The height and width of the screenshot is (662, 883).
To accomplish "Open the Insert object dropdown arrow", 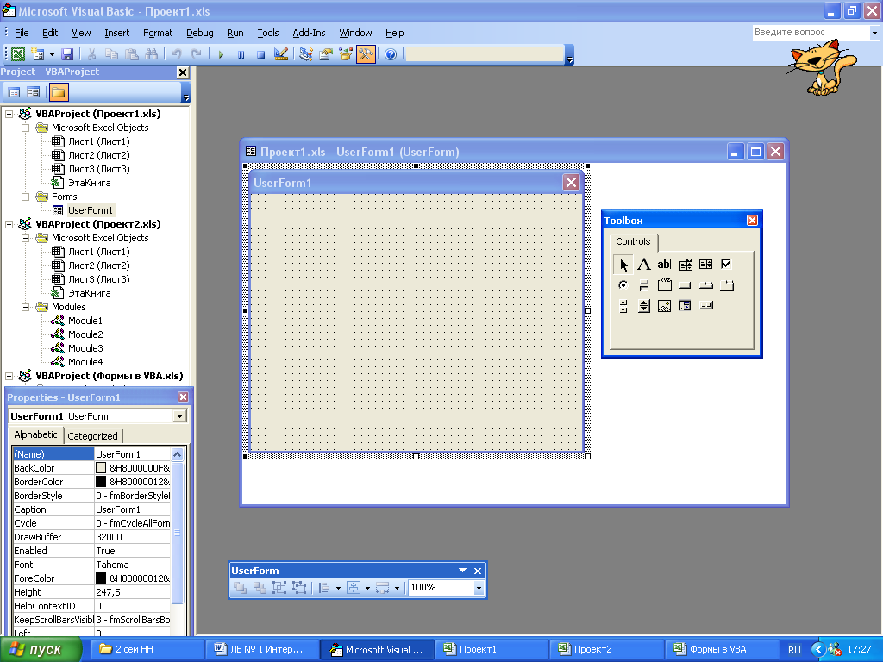I will click(52, 54).
